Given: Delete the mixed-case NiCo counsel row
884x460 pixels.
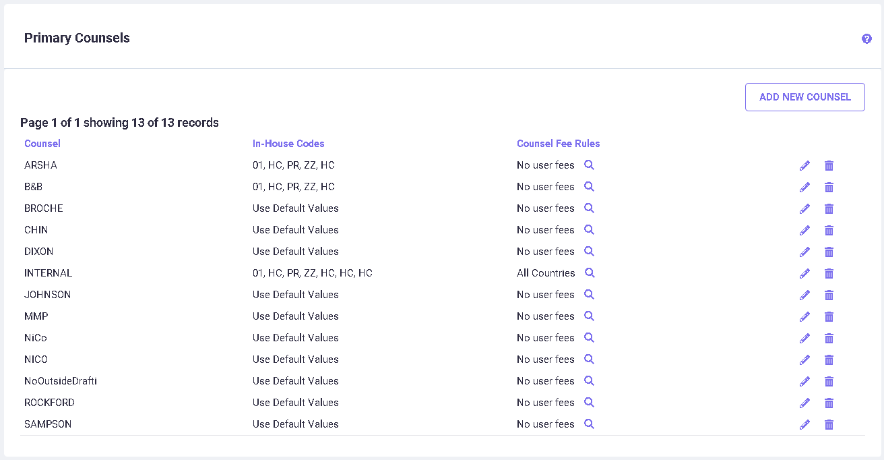Looking at the screenshot, I should pyautogui.click(x=829, y=339).
